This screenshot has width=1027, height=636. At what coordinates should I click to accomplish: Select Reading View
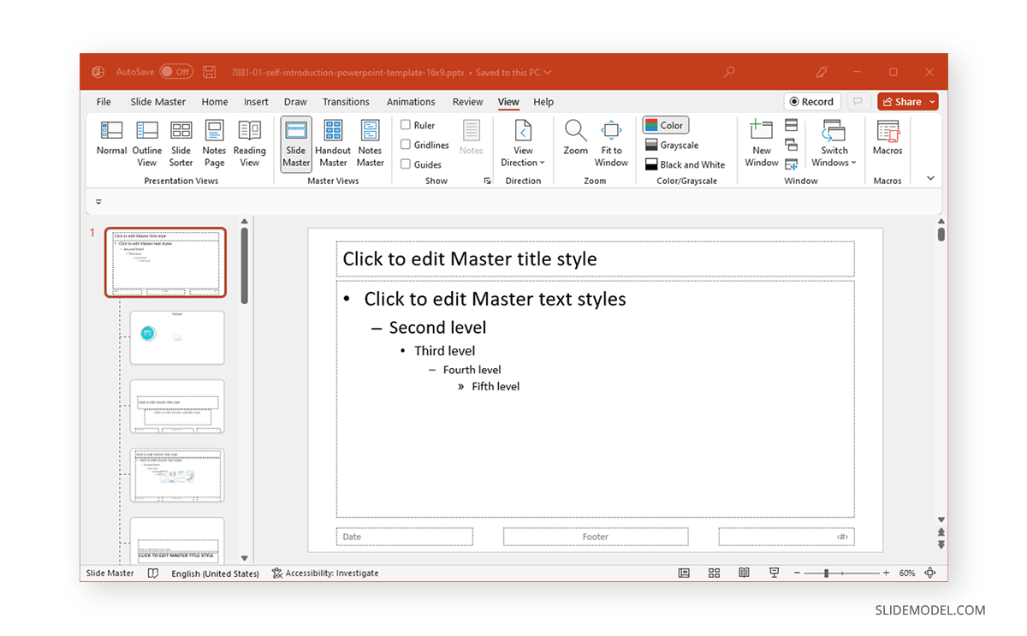[x=249, y=144]
